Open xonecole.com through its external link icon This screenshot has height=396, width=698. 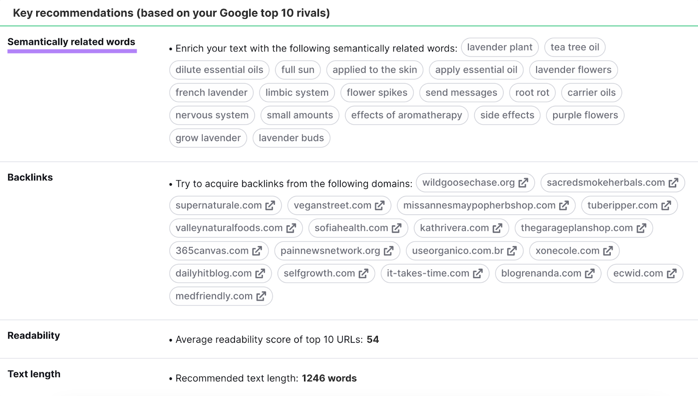(608, 250)
